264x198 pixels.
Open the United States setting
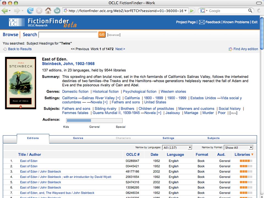click(155, 102)
